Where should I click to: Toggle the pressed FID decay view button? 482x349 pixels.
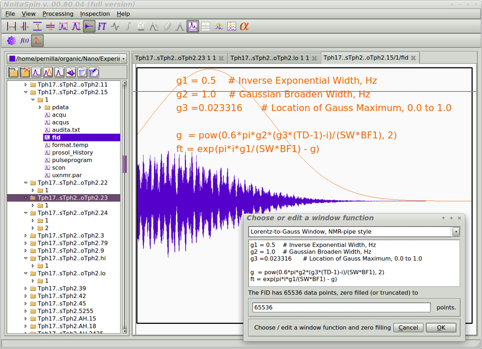[89, 26]
